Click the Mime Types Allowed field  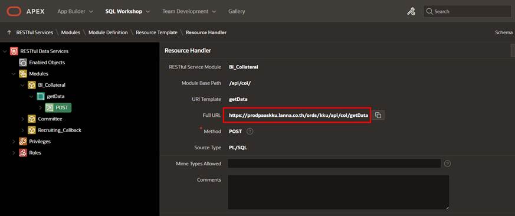[x=334, y=163]
